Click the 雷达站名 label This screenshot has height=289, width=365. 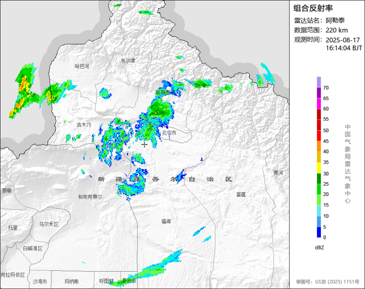[x=308, y=20]
